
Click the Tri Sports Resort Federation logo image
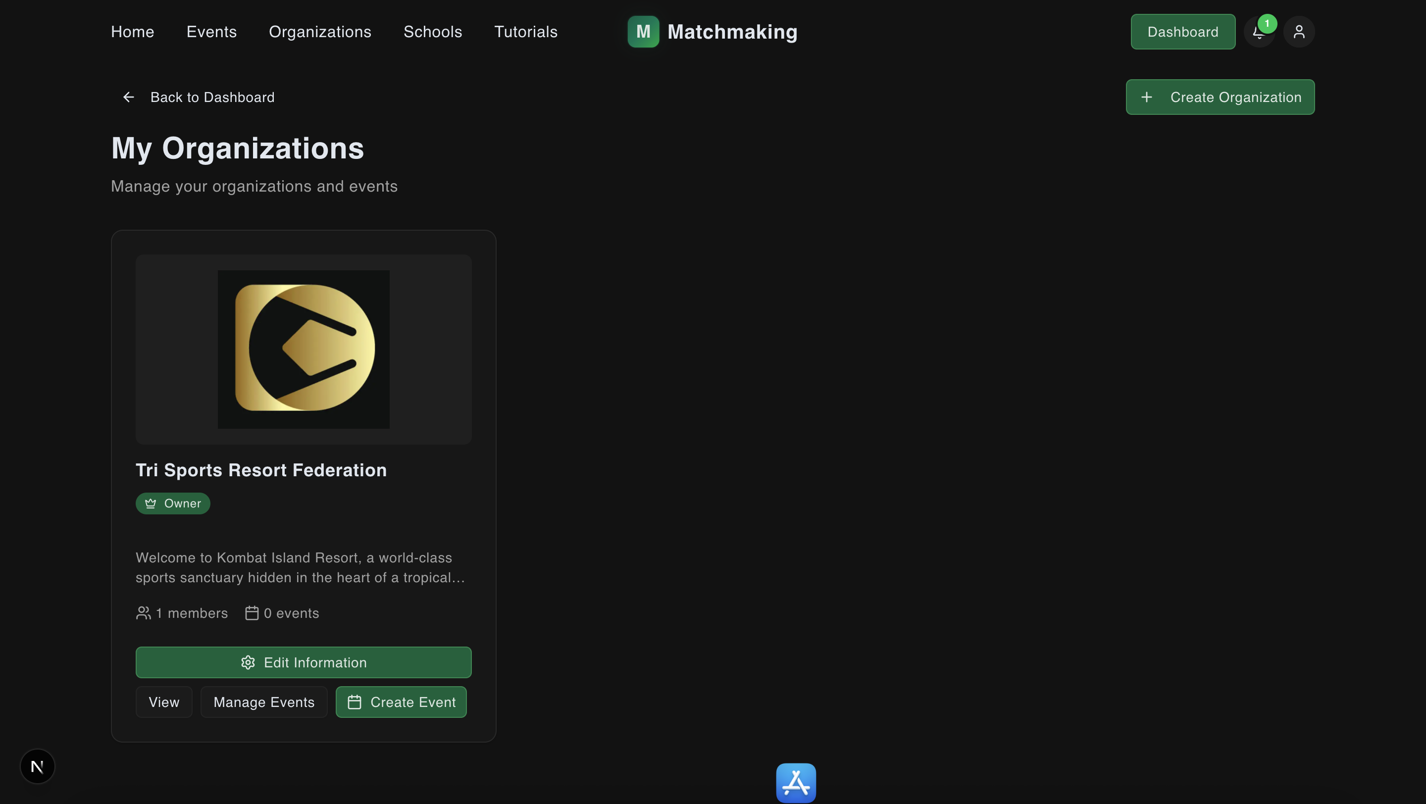304,349
